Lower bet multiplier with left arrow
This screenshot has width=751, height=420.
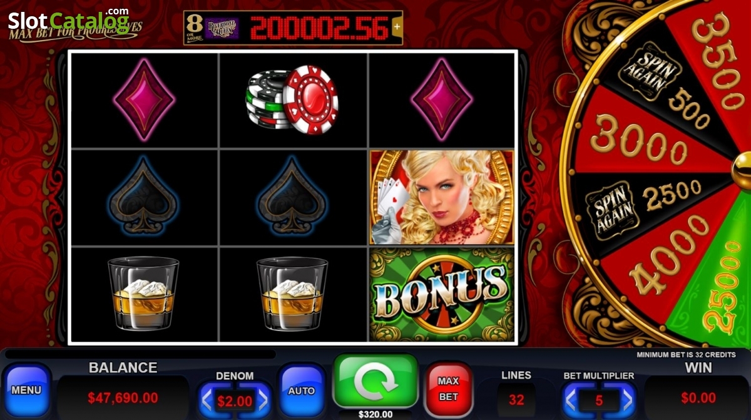click(x=571, y=400)
